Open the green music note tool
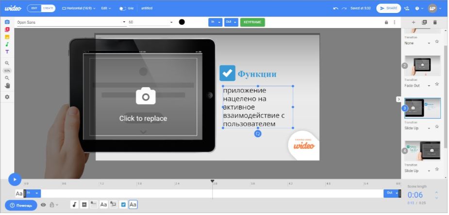Image resolution: width=449 pixels, height=215 pixels. point(7,44)
